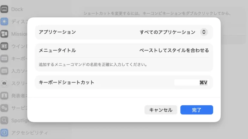
Task: Open the Accessibility (アクセシビリティ) icon
Action: click(4, 133)
